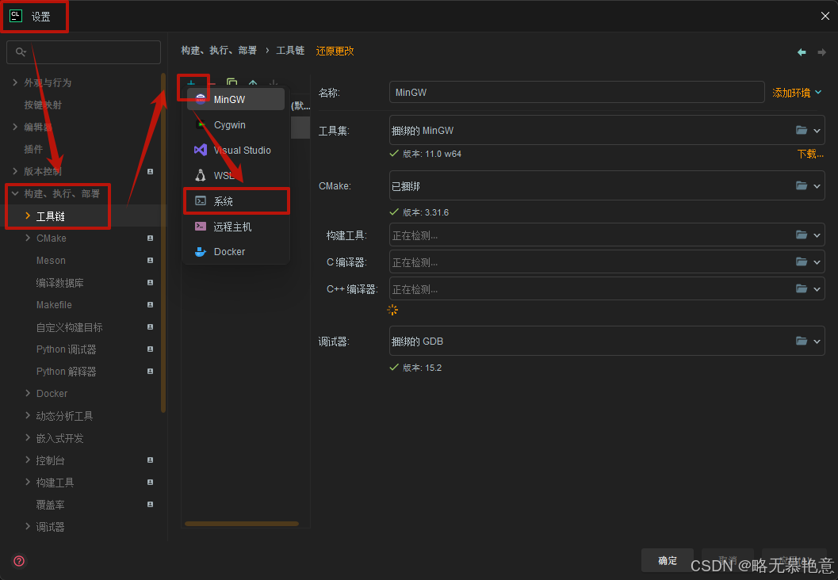
Task: Click the CLion logo in the title bar
Action: (x=16, y=16)
